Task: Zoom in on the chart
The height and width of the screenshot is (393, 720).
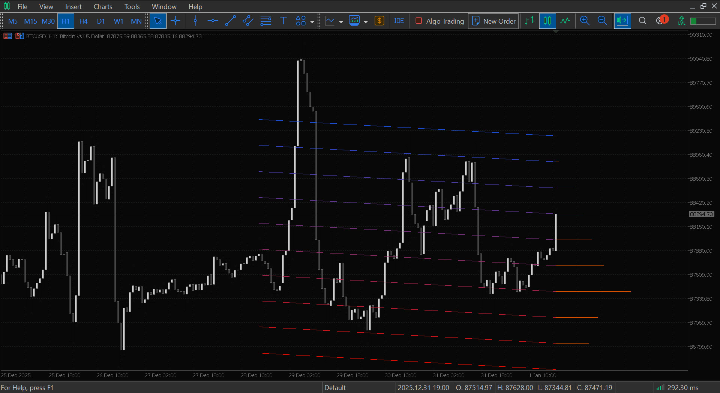Action: coord(585,21)
